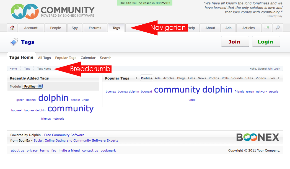This screenshot has width=290, height=169.
Task: Click the 'community' tag in Popular Tags
Action: (x=177, y=90)
